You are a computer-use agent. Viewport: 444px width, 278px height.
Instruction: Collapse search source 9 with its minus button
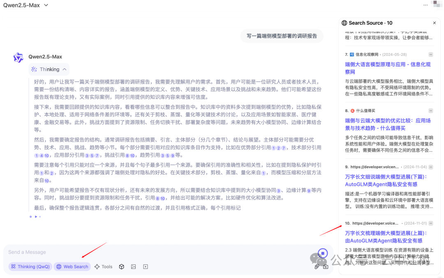pyautogui.click(x=431, y=167)
